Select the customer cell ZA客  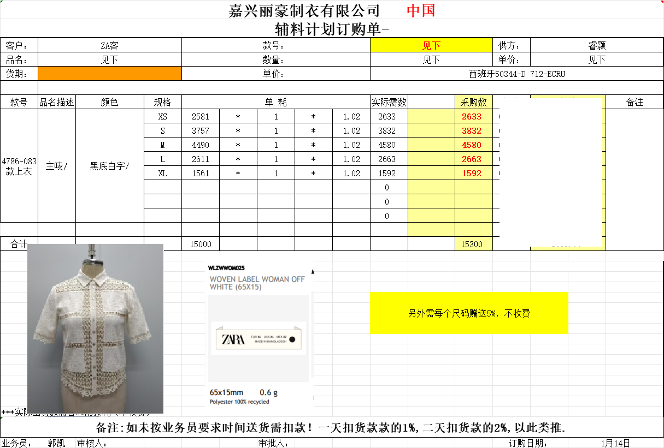point(109,46)
